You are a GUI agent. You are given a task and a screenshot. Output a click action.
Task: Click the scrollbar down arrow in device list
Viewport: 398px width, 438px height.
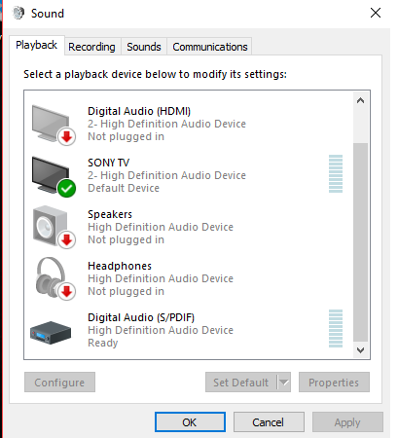360,350
